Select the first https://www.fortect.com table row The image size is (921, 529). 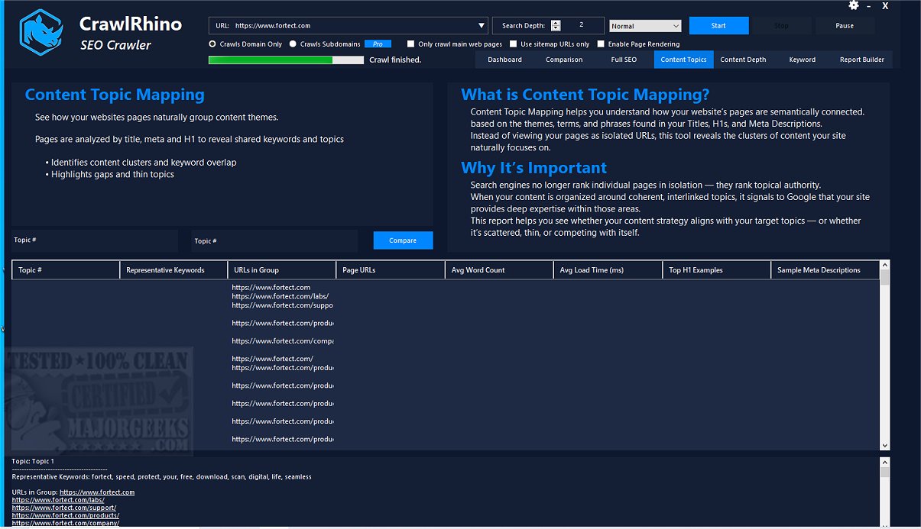[271, 288]
